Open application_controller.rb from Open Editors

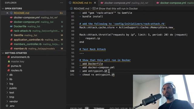click(34, 40)
